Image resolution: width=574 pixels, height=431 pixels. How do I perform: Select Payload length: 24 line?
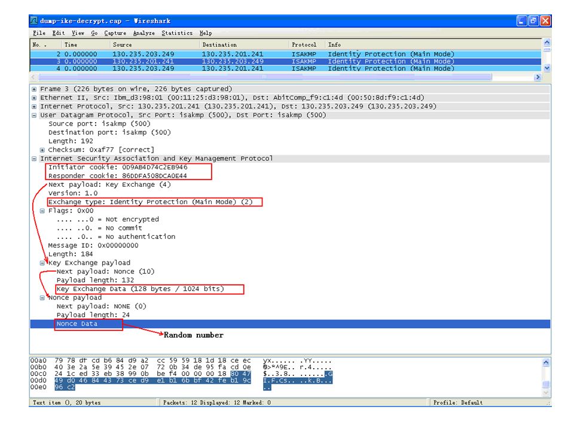pyautogui.click(x=93, y=315)
